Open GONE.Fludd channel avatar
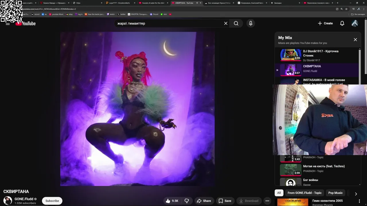Screen dimensions: 367x206 click(x=8, y=201)
